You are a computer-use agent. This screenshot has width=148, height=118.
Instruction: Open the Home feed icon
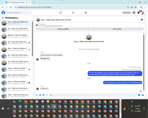60,13
